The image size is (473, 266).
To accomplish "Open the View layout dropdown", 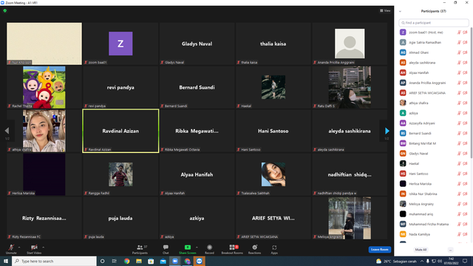I will 385,10.
